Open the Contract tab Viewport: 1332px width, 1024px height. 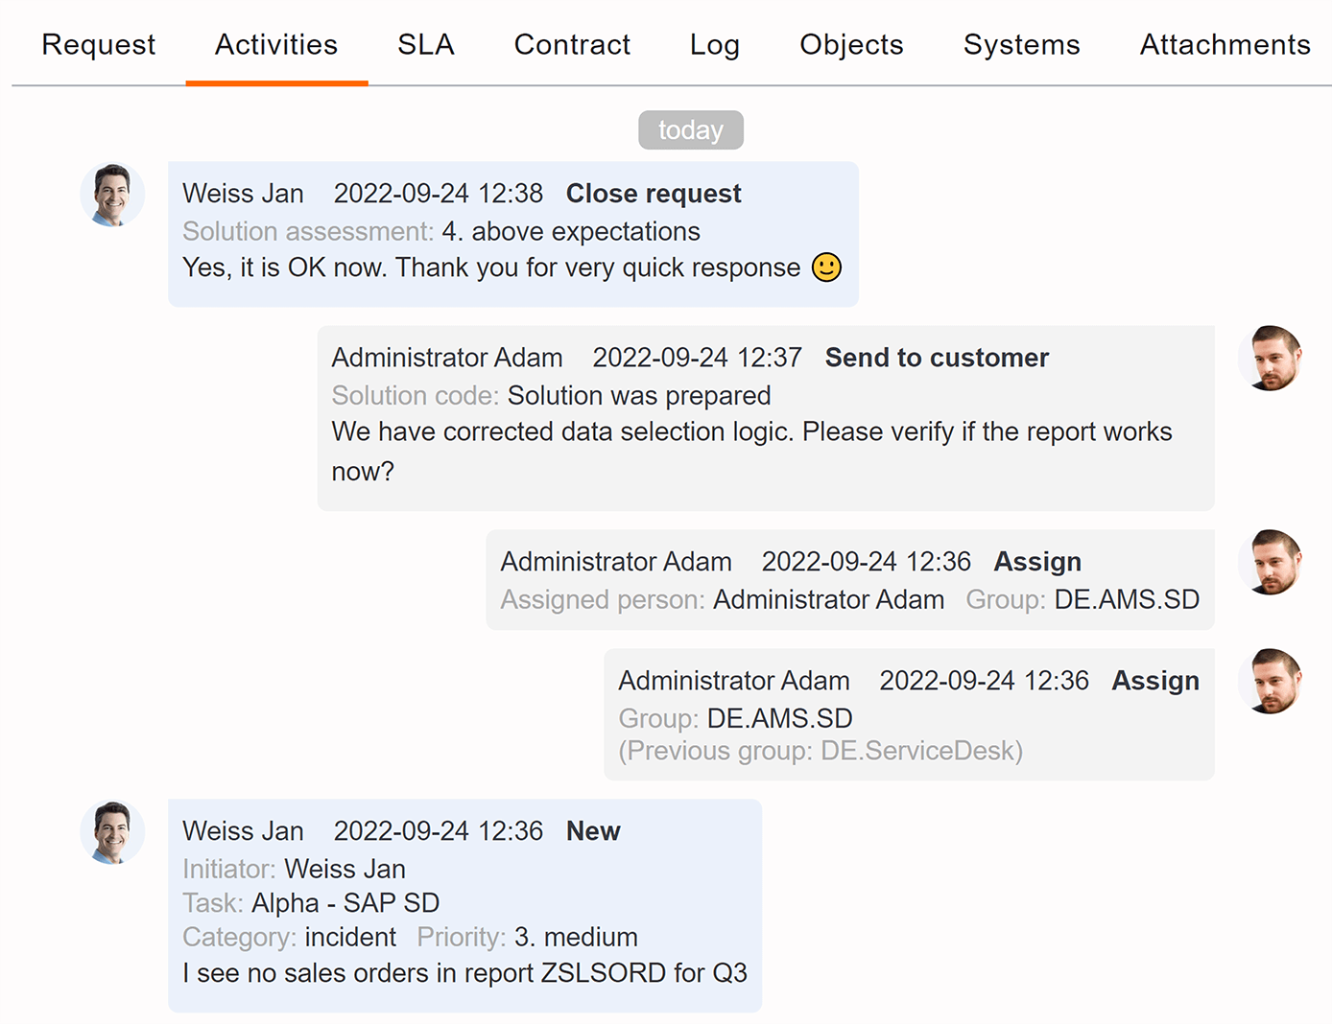[x=572, y=44]
